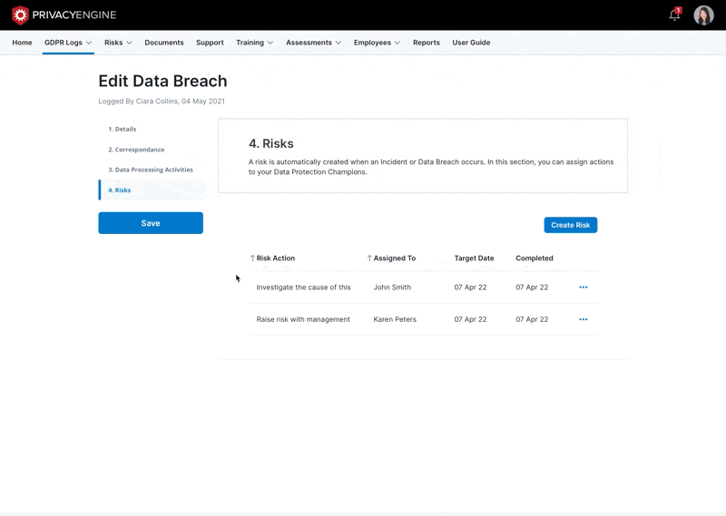Click the PrivacyEngine logo icon
Image resolution: width=726 pixels, height=516 pixels.
(x=20, y=15)
